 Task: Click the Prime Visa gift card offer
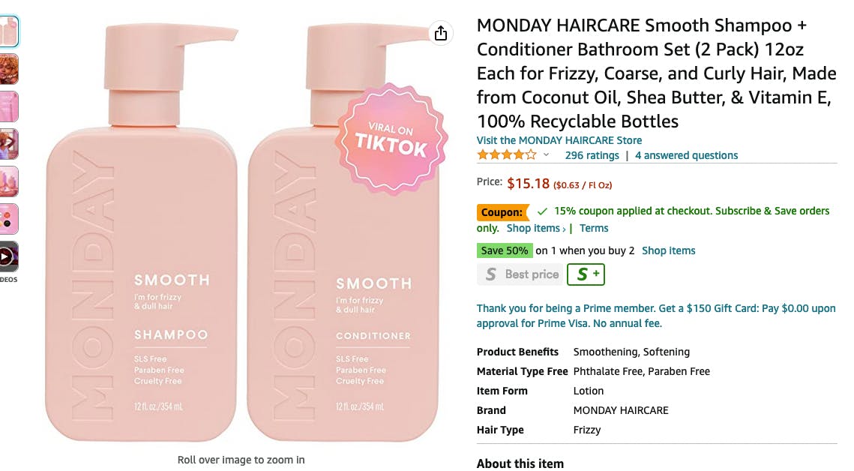[656, 316]
